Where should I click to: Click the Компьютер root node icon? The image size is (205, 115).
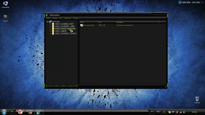50,21
